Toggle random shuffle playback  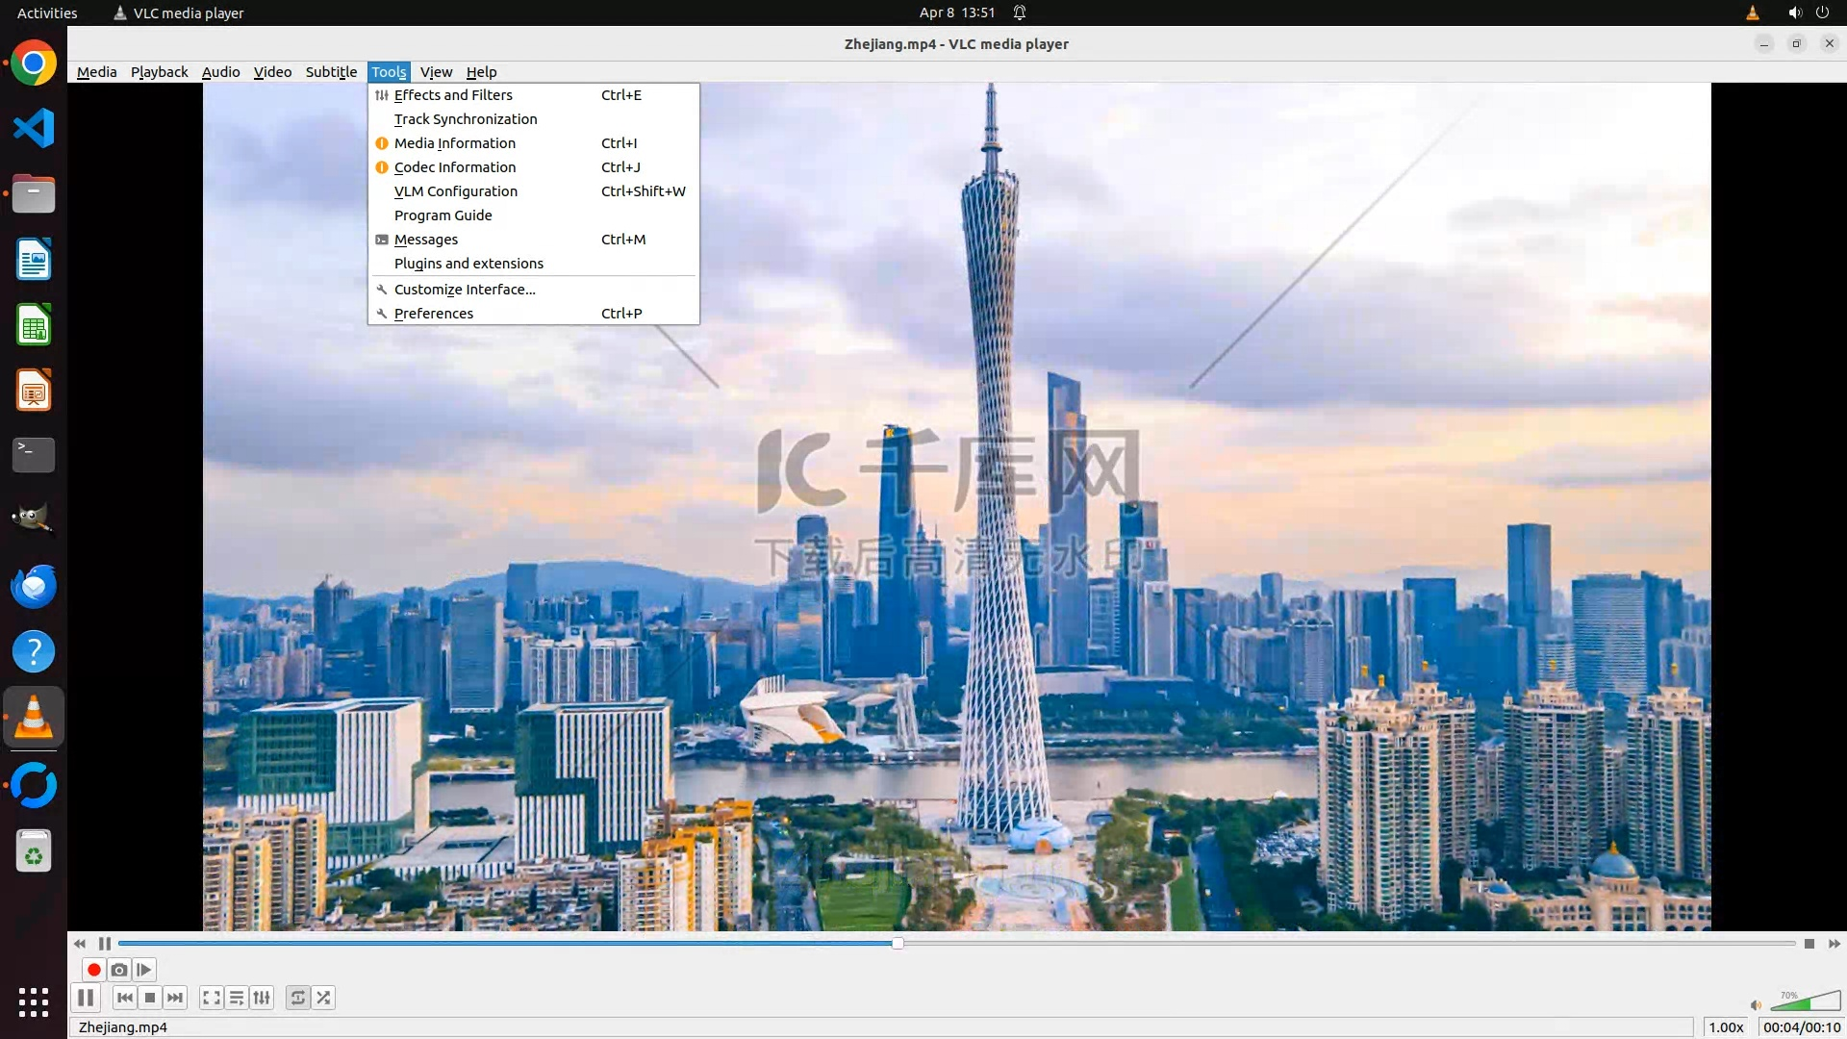[x=324, y=998]
